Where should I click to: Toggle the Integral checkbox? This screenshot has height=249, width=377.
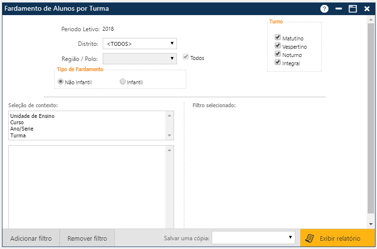278,62
